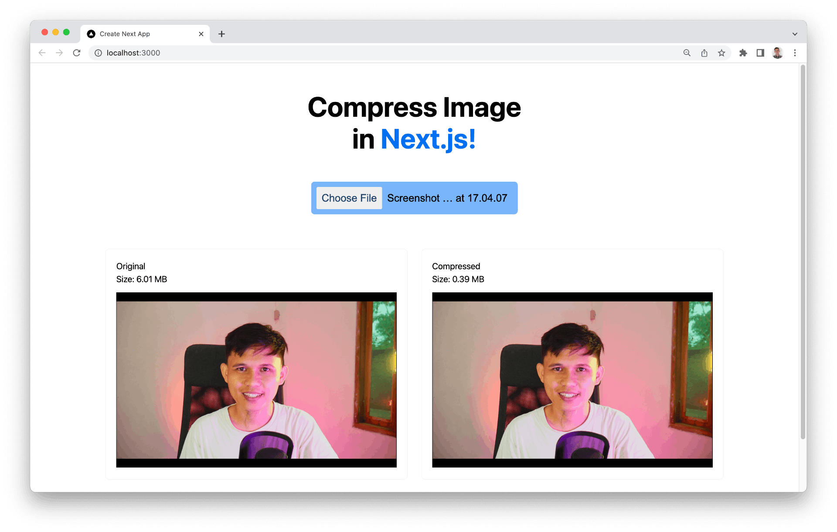The image size is (837, 532).
Task: Reload the localhost:3000 page
Action: [77, 53]
